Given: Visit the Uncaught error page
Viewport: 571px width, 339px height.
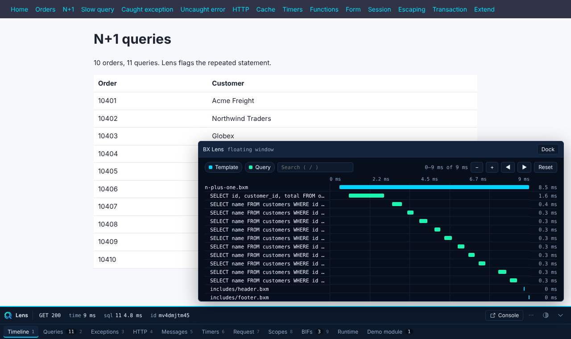Looking at the screenshot, I should 203,9.
